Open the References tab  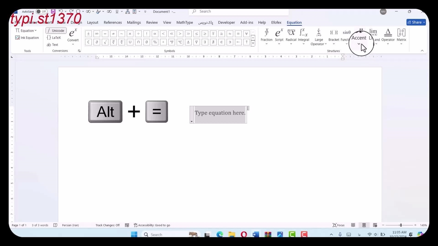click(113, 23)
